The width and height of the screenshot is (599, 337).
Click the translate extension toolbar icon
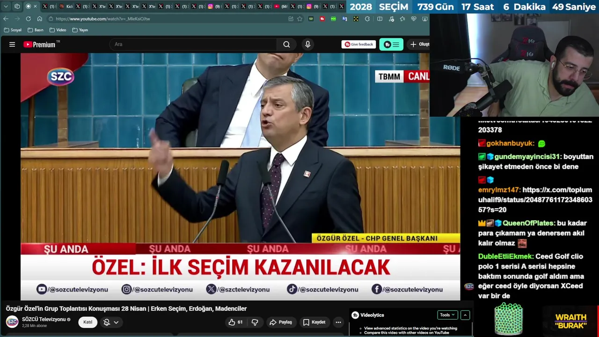[344, 19]
